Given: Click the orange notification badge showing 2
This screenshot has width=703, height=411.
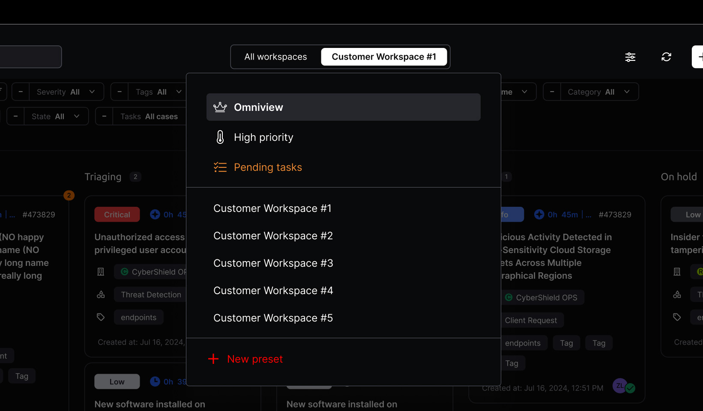Looking at the screenshot, I should click(69, 195).
